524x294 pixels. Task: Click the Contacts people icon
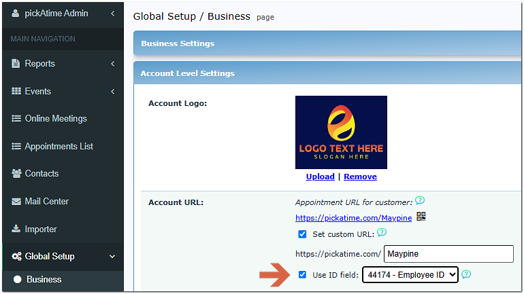click(x=16, y=173)
